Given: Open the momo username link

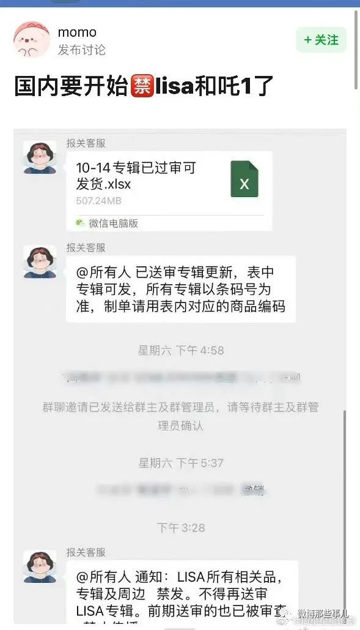Looking at the screenshot, I should point(77,32).
